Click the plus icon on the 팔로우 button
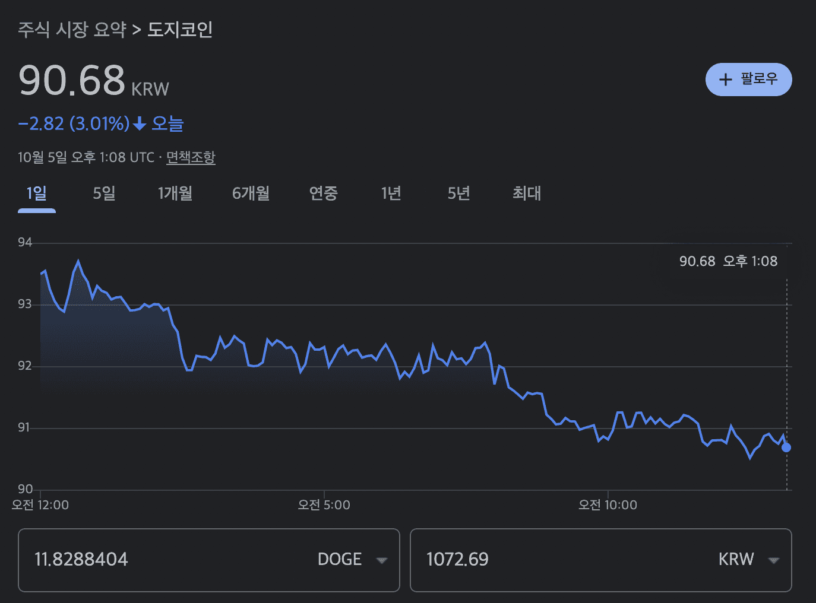 (725, 80)
